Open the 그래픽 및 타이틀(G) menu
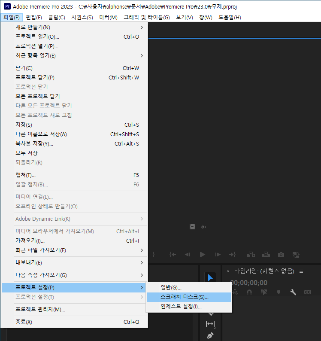 click(147, 17)
